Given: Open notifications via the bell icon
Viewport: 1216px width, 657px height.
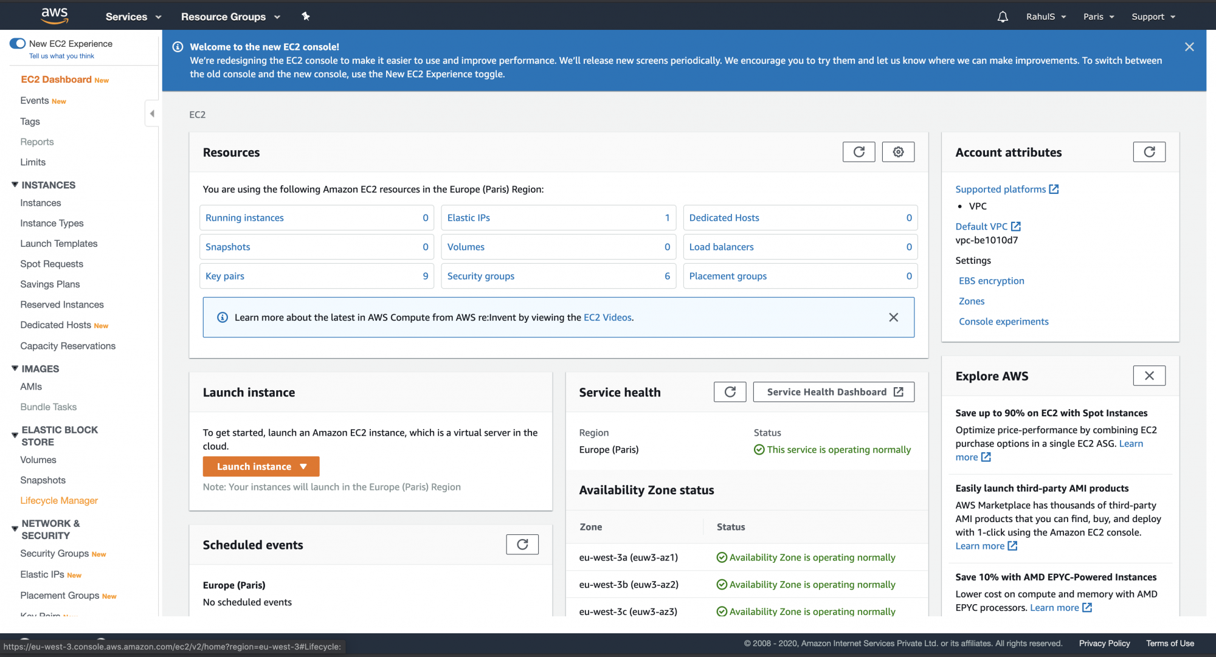Looking at the screenshot, I should [1003, 16].
